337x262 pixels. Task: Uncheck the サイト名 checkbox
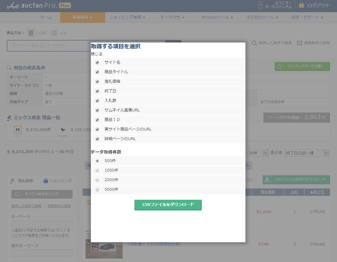[x=97, y=63]
